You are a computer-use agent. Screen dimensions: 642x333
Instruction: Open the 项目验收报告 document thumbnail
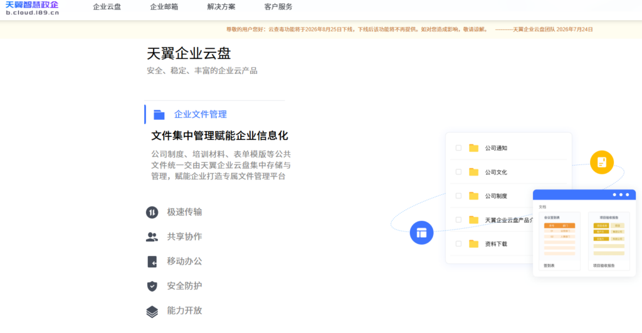click(x=609, y=241)
